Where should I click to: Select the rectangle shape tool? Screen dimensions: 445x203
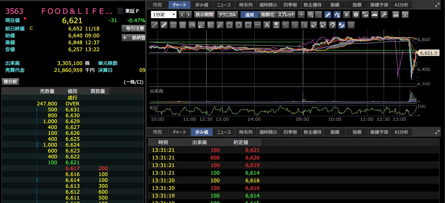click(248, 25)
